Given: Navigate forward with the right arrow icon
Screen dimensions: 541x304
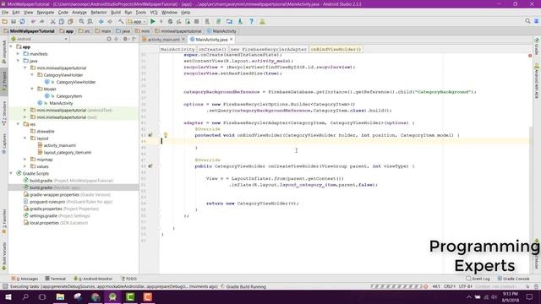Looking at the screenshot, I should 110,21.
